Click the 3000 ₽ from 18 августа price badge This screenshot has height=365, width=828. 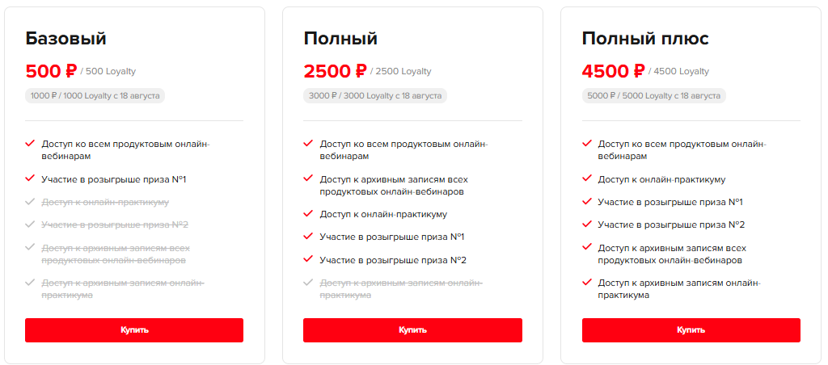pos(375,96)
